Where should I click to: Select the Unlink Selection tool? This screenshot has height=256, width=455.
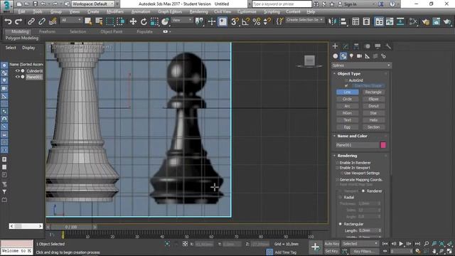pos(42,22)
